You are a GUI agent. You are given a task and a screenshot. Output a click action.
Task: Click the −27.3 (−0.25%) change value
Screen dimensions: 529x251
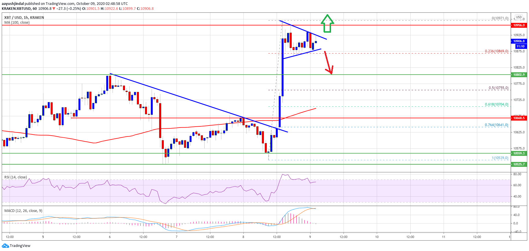point(69,9)
